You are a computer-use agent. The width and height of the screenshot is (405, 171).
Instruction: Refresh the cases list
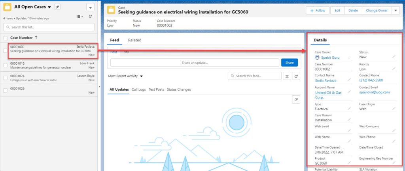[91, 17]
